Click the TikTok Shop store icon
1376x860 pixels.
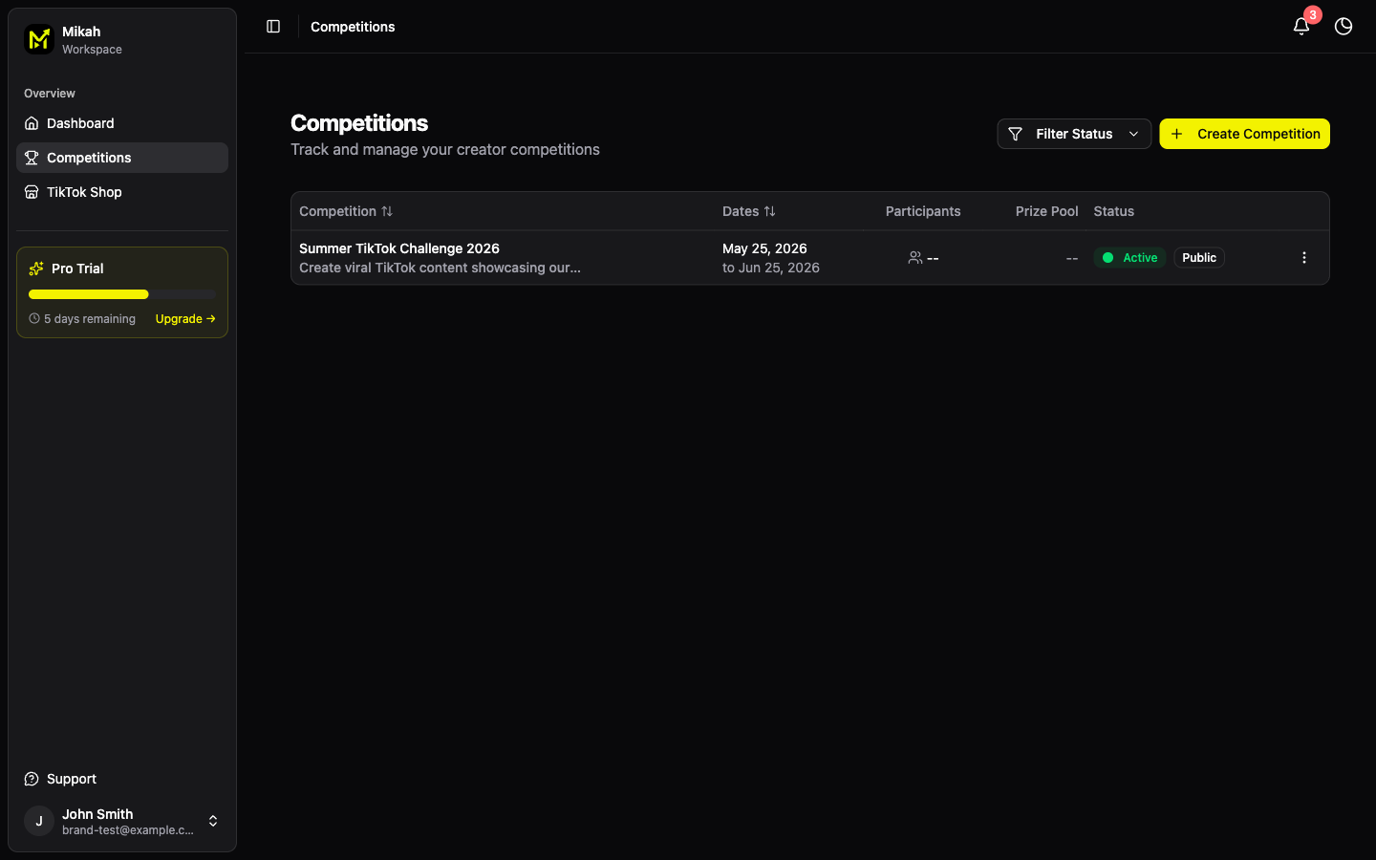coord(32,192)
